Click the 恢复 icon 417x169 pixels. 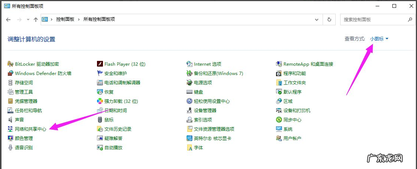(100, 92)
